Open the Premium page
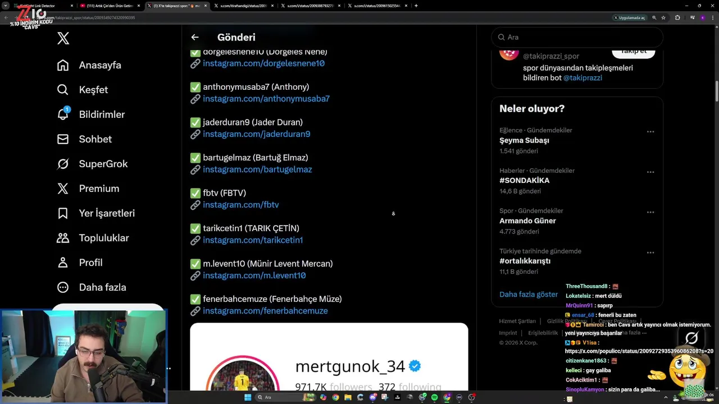This screenshot has width=719, height=404. pos(88,189)
